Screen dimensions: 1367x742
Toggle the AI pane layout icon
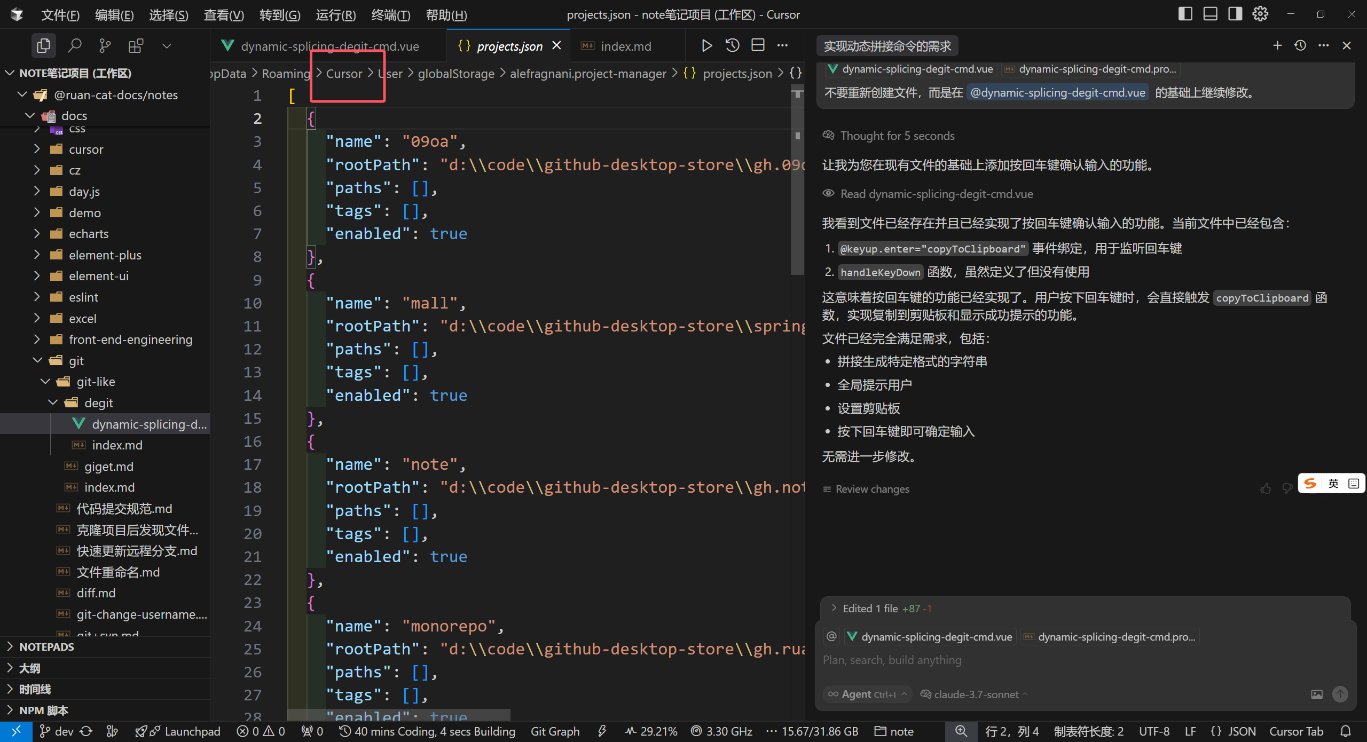tap(1235, 14)
